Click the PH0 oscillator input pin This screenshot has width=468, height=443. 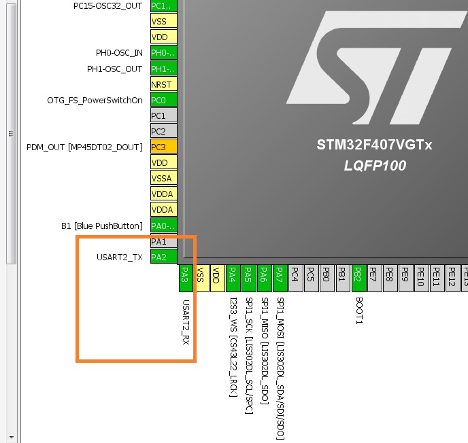click(163, 52)
